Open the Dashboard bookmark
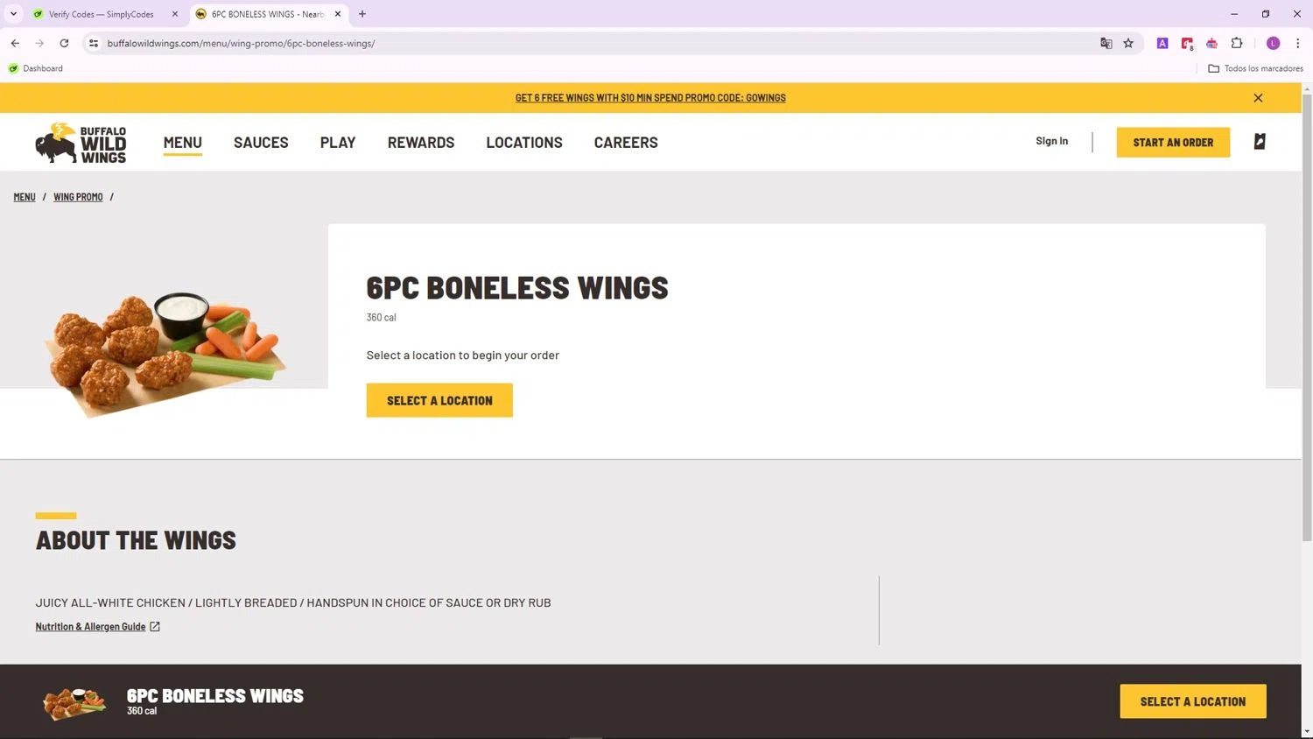This screenshot has width=1313, height=739. coord(36,68)
